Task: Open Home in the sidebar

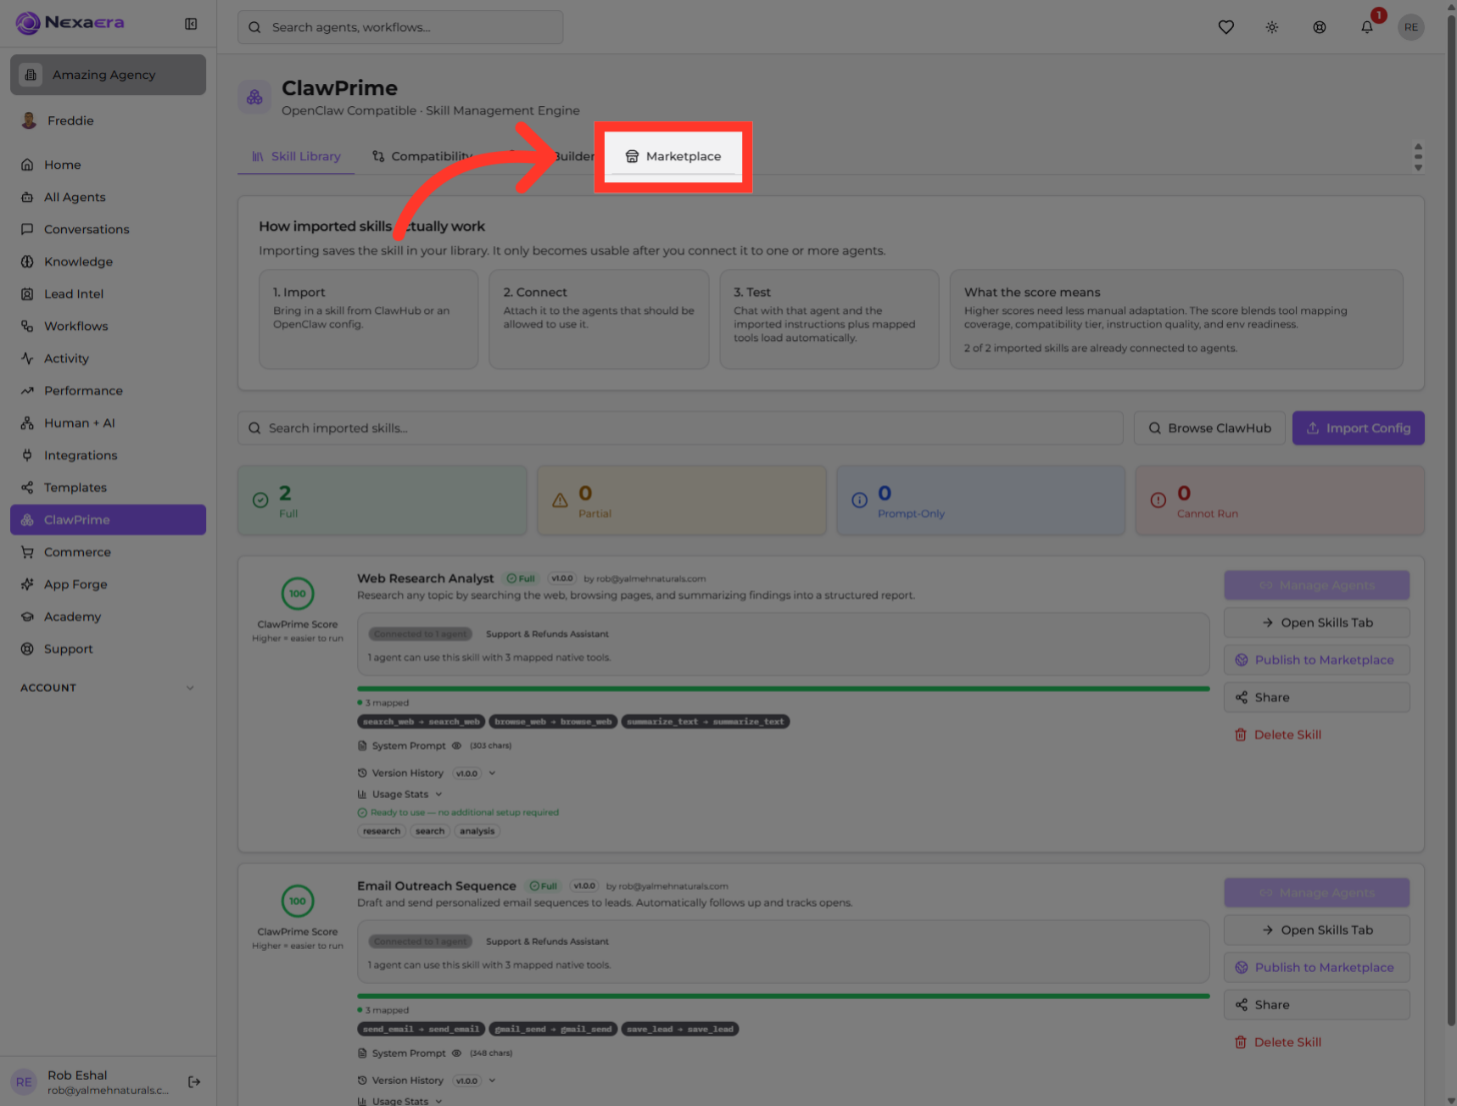Action: [x=108, y=165]
